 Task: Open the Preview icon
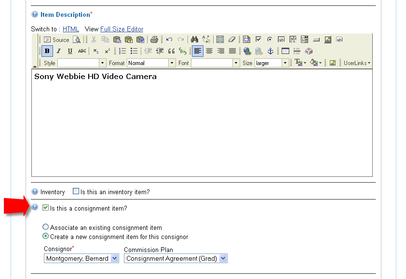pos(77,40)
